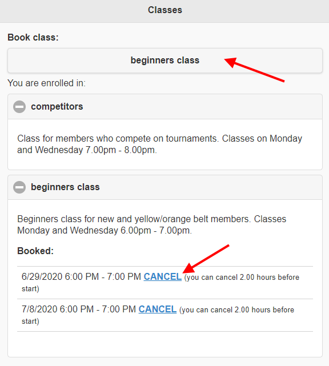329x366 pixels.
Task: Click the beginners class description paragraph
Action: [151, 225]
